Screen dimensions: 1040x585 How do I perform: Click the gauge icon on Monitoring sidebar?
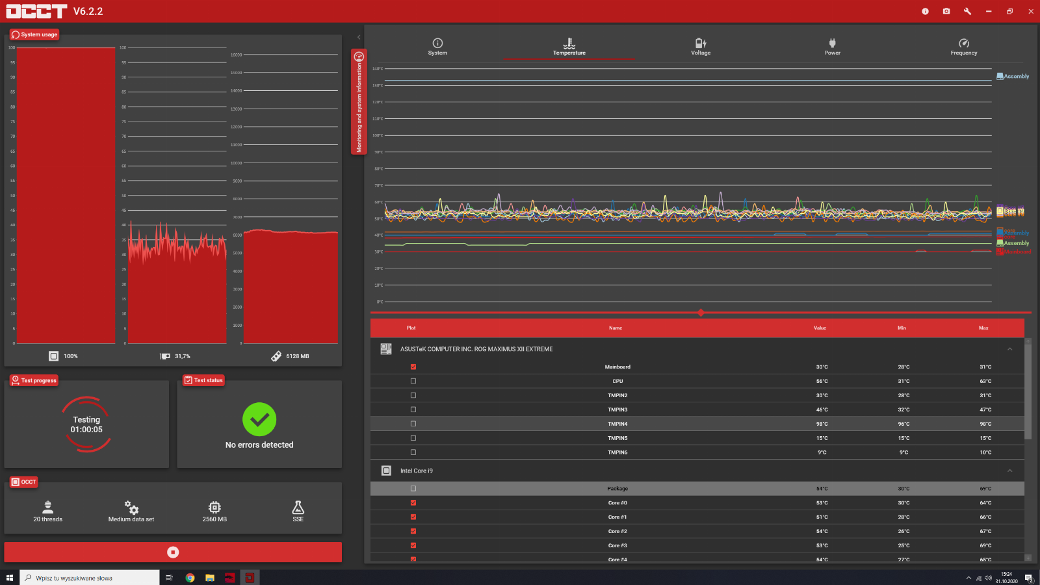tap(359, 57)
